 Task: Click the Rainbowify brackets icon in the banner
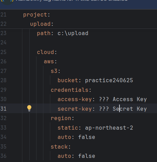click(x=7, y=1)
